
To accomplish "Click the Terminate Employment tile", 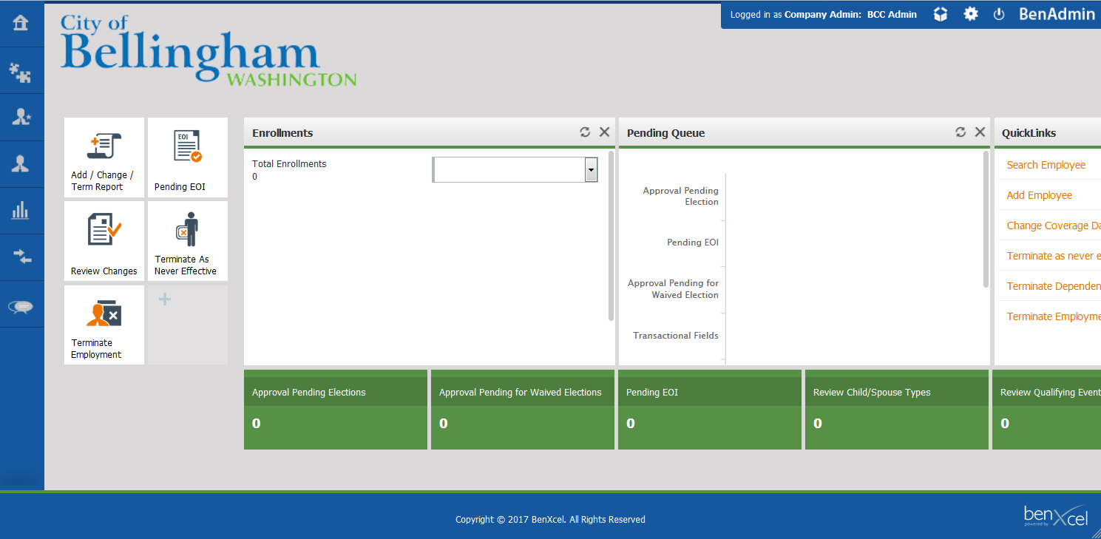I will (x=104, y=325).
